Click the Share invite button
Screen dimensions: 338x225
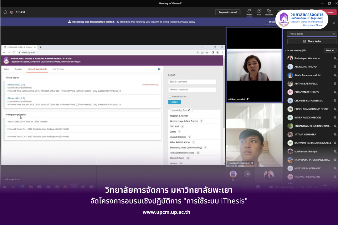point(312,41)
